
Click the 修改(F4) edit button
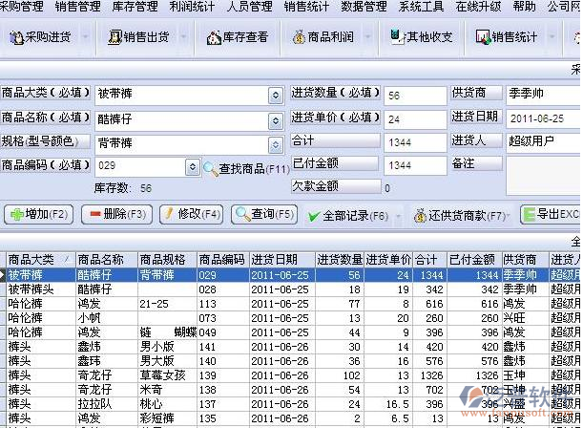[x=192, y=215]
